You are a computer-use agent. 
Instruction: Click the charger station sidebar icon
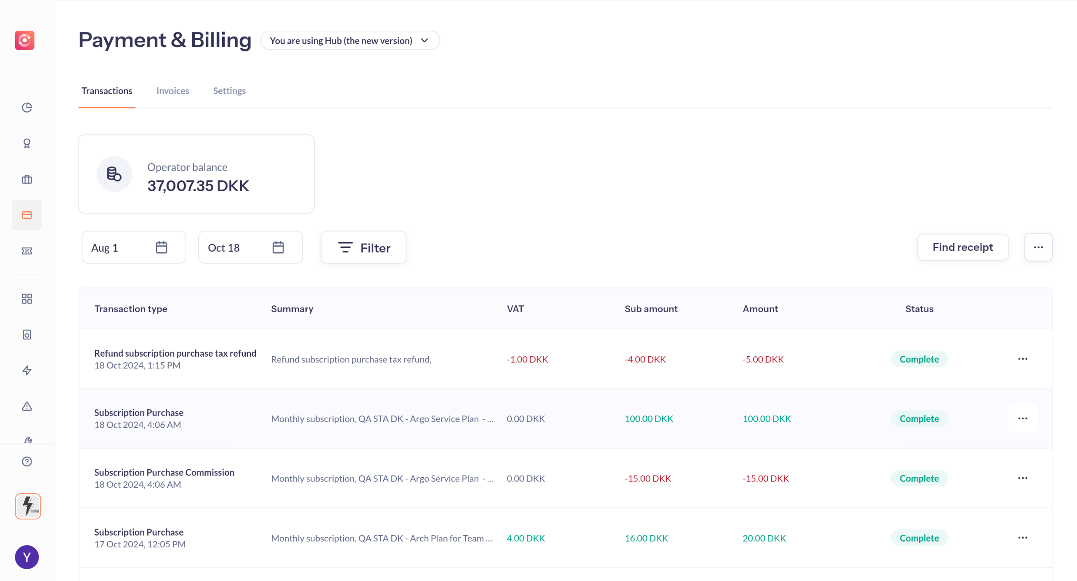coord(27,334)
